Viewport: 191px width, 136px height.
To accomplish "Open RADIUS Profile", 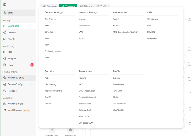I will coord(119,104).
